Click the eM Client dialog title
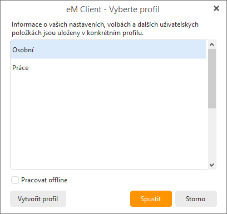Image resolution: width=227 pixels, height=214 pixels. click(113, 9)
